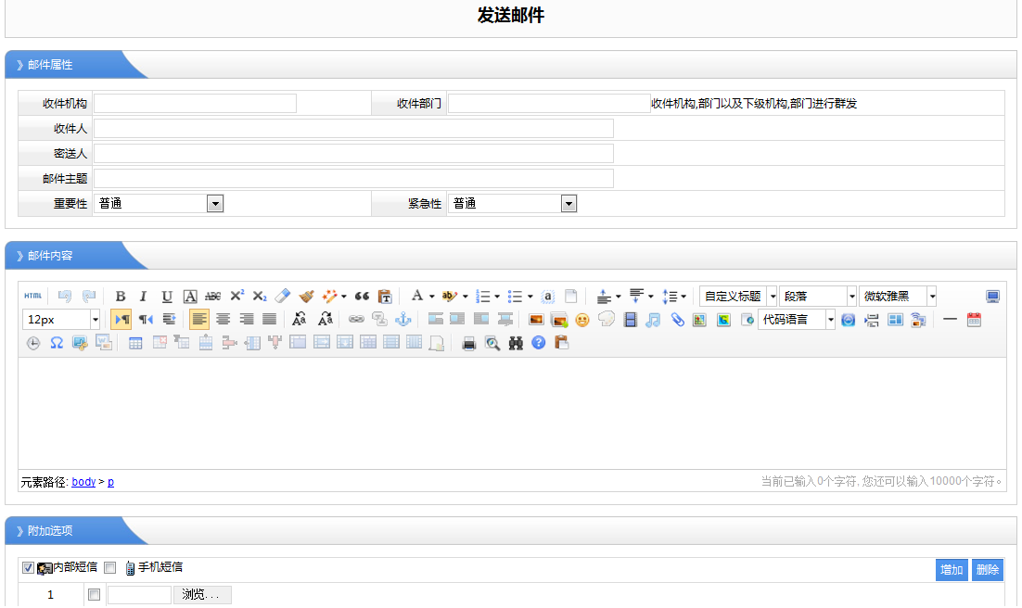Viewport: 1022px width, 608px height.
Task: Enable the 手机短信 checkbox
Action: (x=110, y=567)
